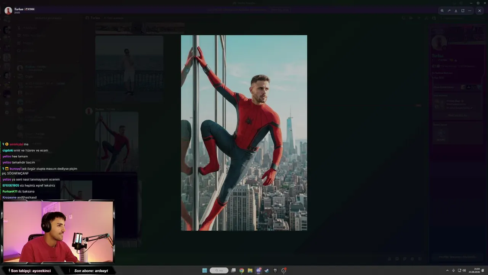Click FurkanK11's message "dc baksana"
The height and width of the screenshot is (275, 488).
point(26,192)
